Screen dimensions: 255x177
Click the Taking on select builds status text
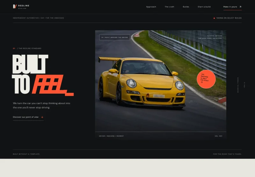[229, 18]
